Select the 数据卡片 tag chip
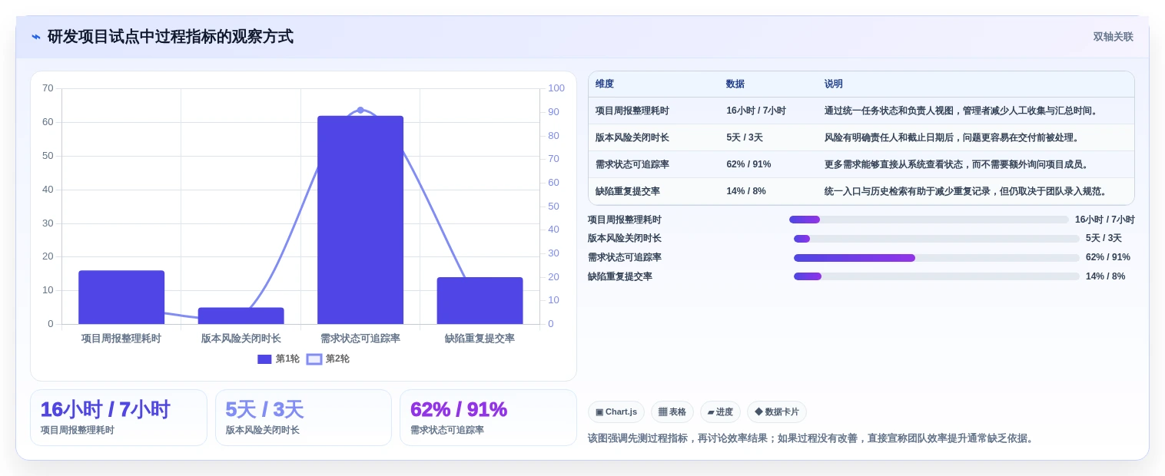 [x=777, y=412]
